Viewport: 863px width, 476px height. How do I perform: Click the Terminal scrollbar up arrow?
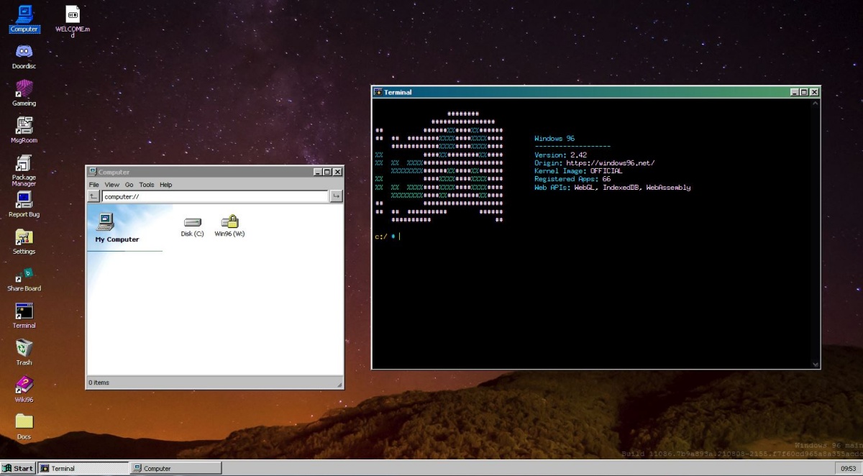[x=815, y=104]
